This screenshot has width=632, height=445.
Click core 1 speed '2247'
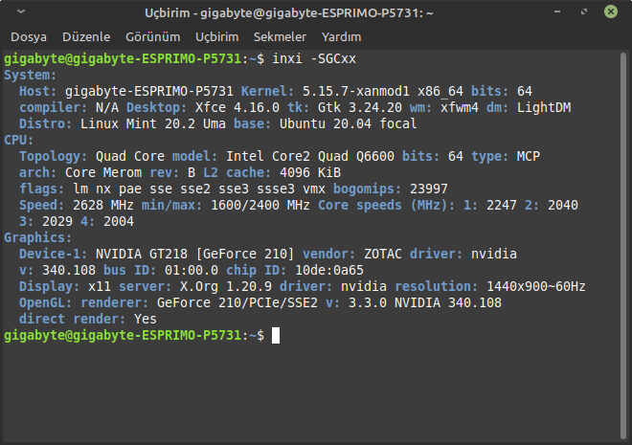pos(502,205)
